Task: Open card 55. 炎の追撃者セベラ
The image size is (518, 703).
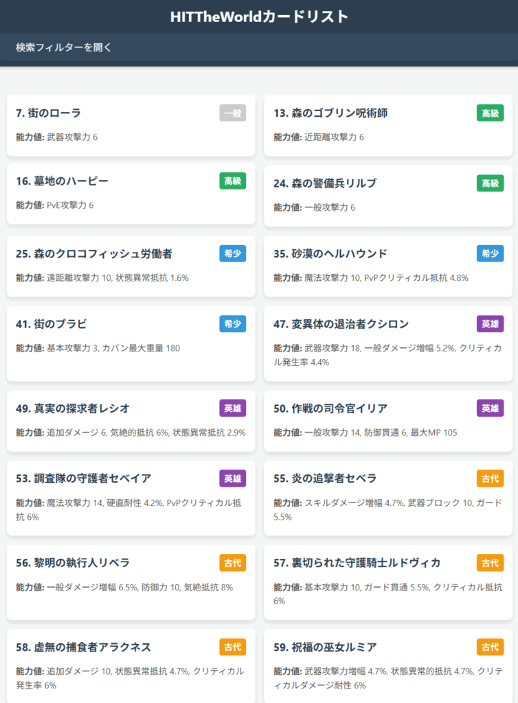Action: pyautogui.click(x=325, y=479)
